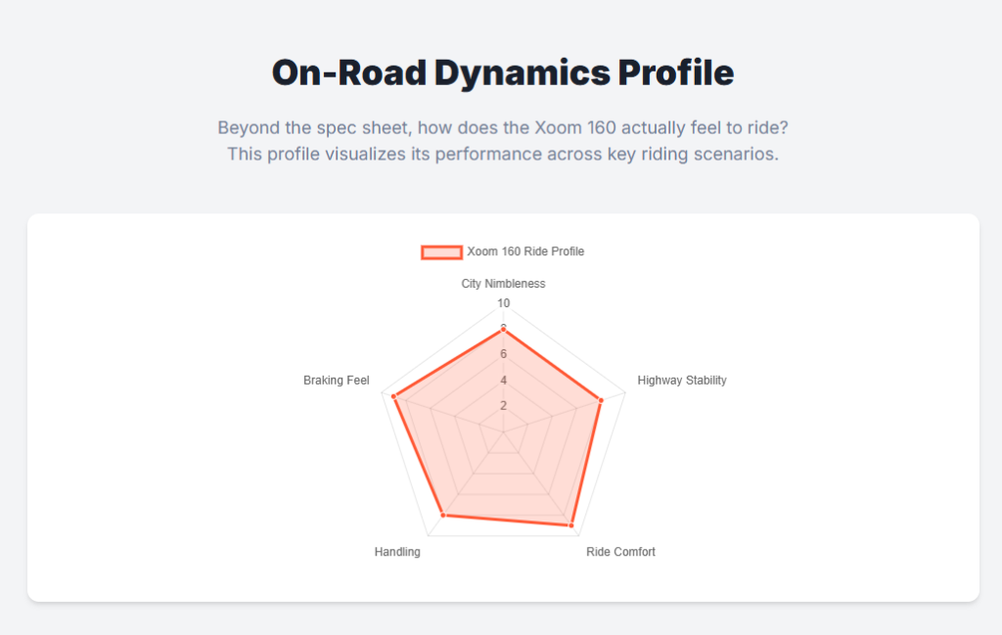Click the 'This profile visualizes' description line
Viewport: 1002px width, 635px height.
click(x=502, y=154)
